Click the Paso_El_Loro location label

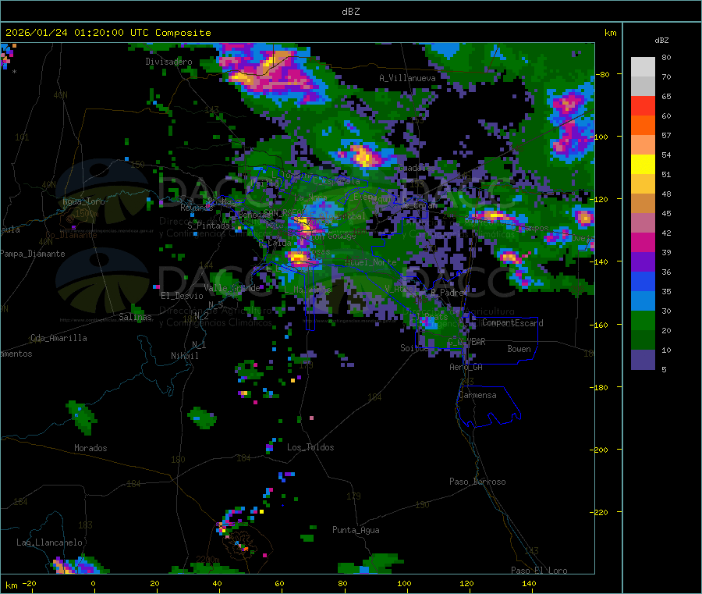pos(539,571)
